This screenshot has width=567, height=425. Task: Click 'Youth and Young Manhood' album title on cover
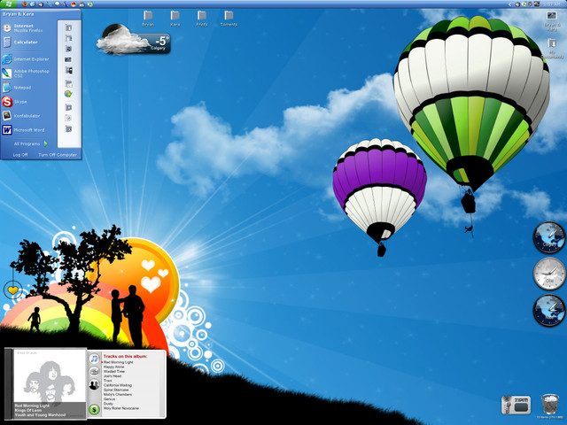[x=40, y=415]
